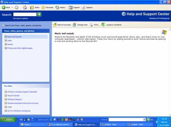Select Photos and other digital images topic
171x127 pixels.
[x=20, y=48]
